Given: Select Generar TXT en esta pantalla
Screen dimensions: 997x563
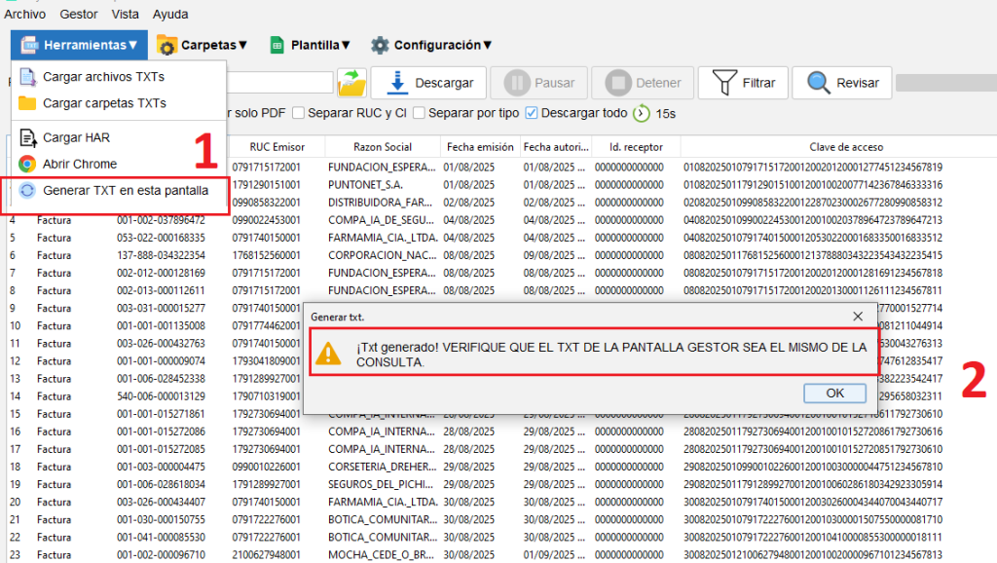Looking at the screenshot, I should [125, 190].
